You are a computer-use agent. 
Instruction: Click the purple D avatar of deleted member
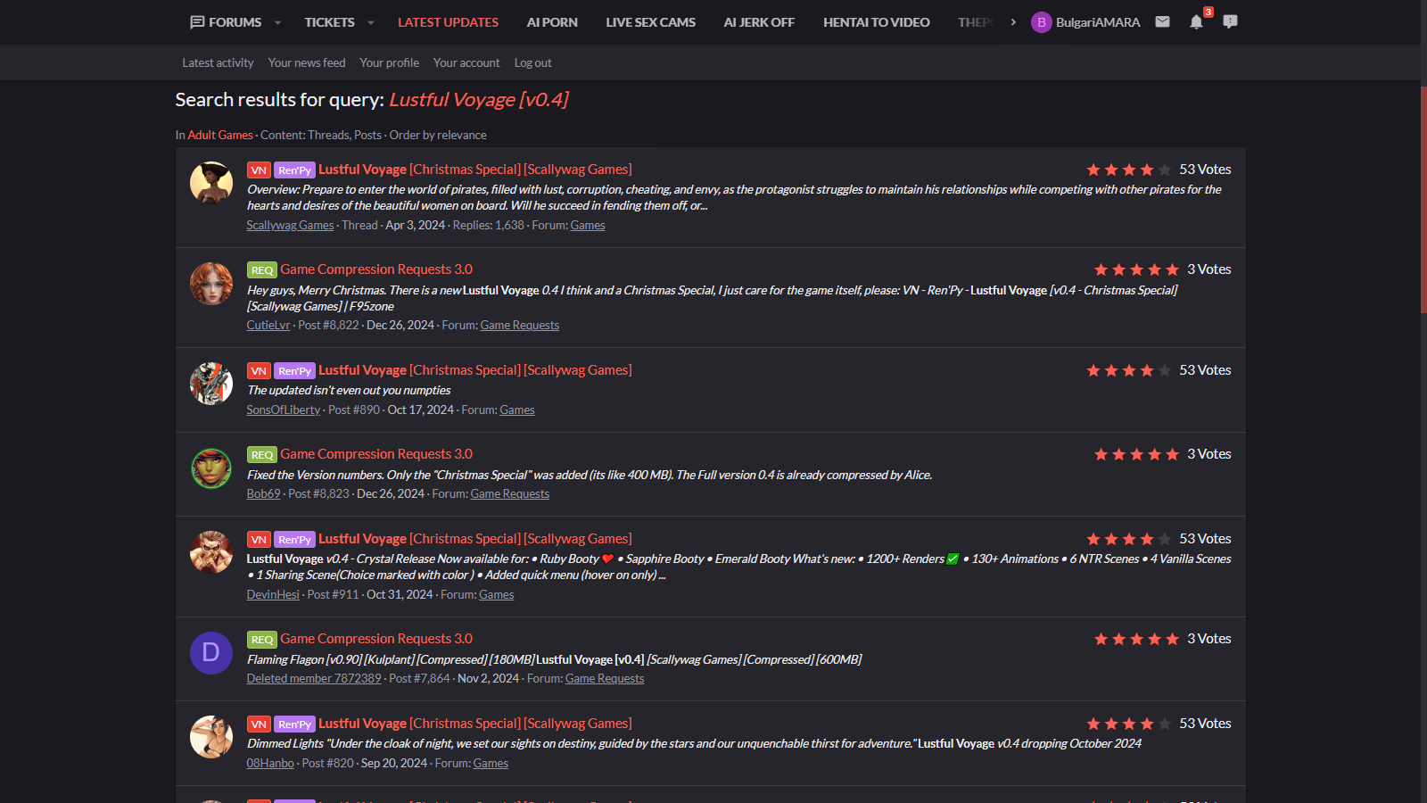[x=211, y=653]
